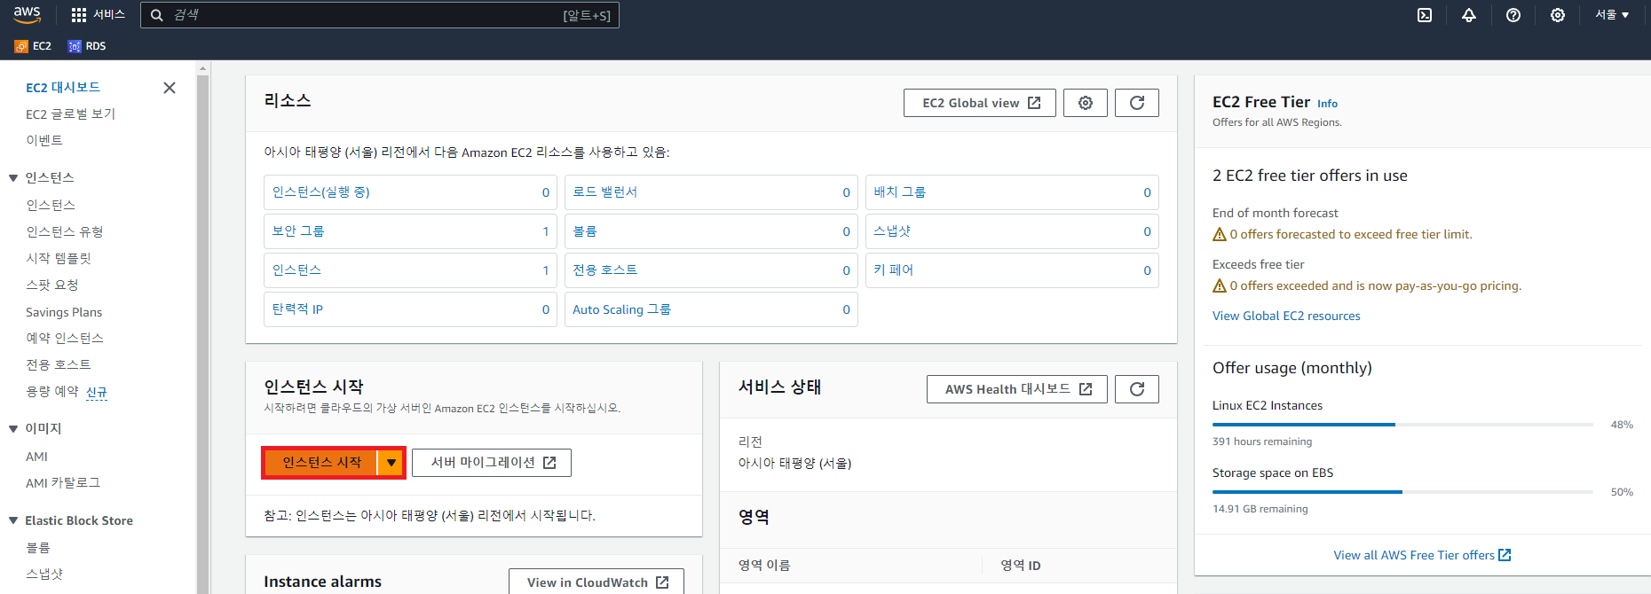The height and width of the screenshot is (594, 1651).
Task: Click the RDS favorites shortcut
Action: point(87,46)
